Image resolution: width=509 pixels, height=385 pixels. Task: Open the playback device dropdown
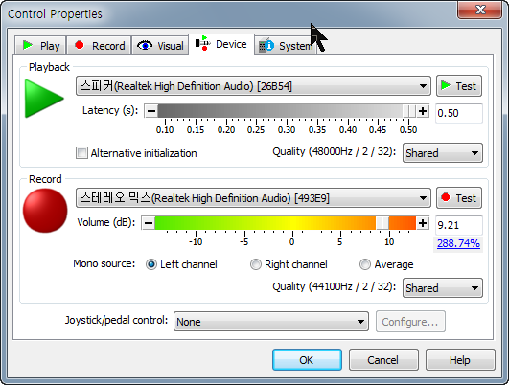pos(253,86)
